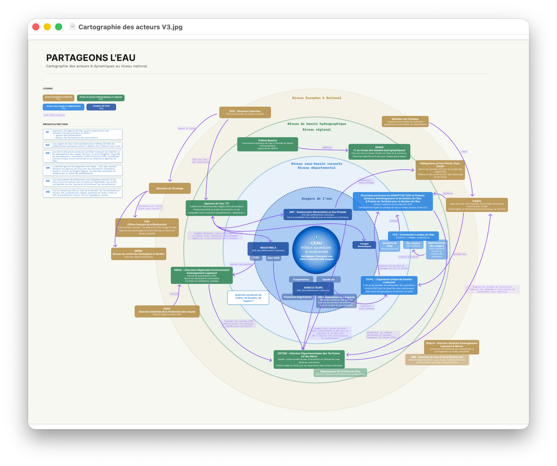Image resolution: width=557 pixels, height=466 pixels.
Task: Click the Ministère de l'Intérieur box
Action: coord(405,122)
